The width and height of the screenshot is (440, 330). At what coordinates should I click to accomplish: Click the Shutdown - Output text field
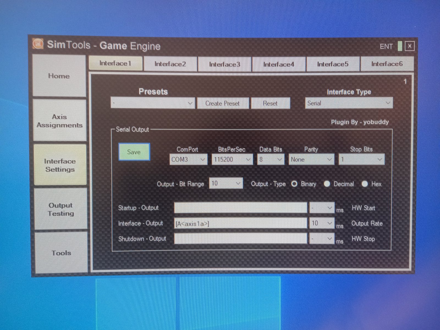pyautogui.click(x=240, y=238)
